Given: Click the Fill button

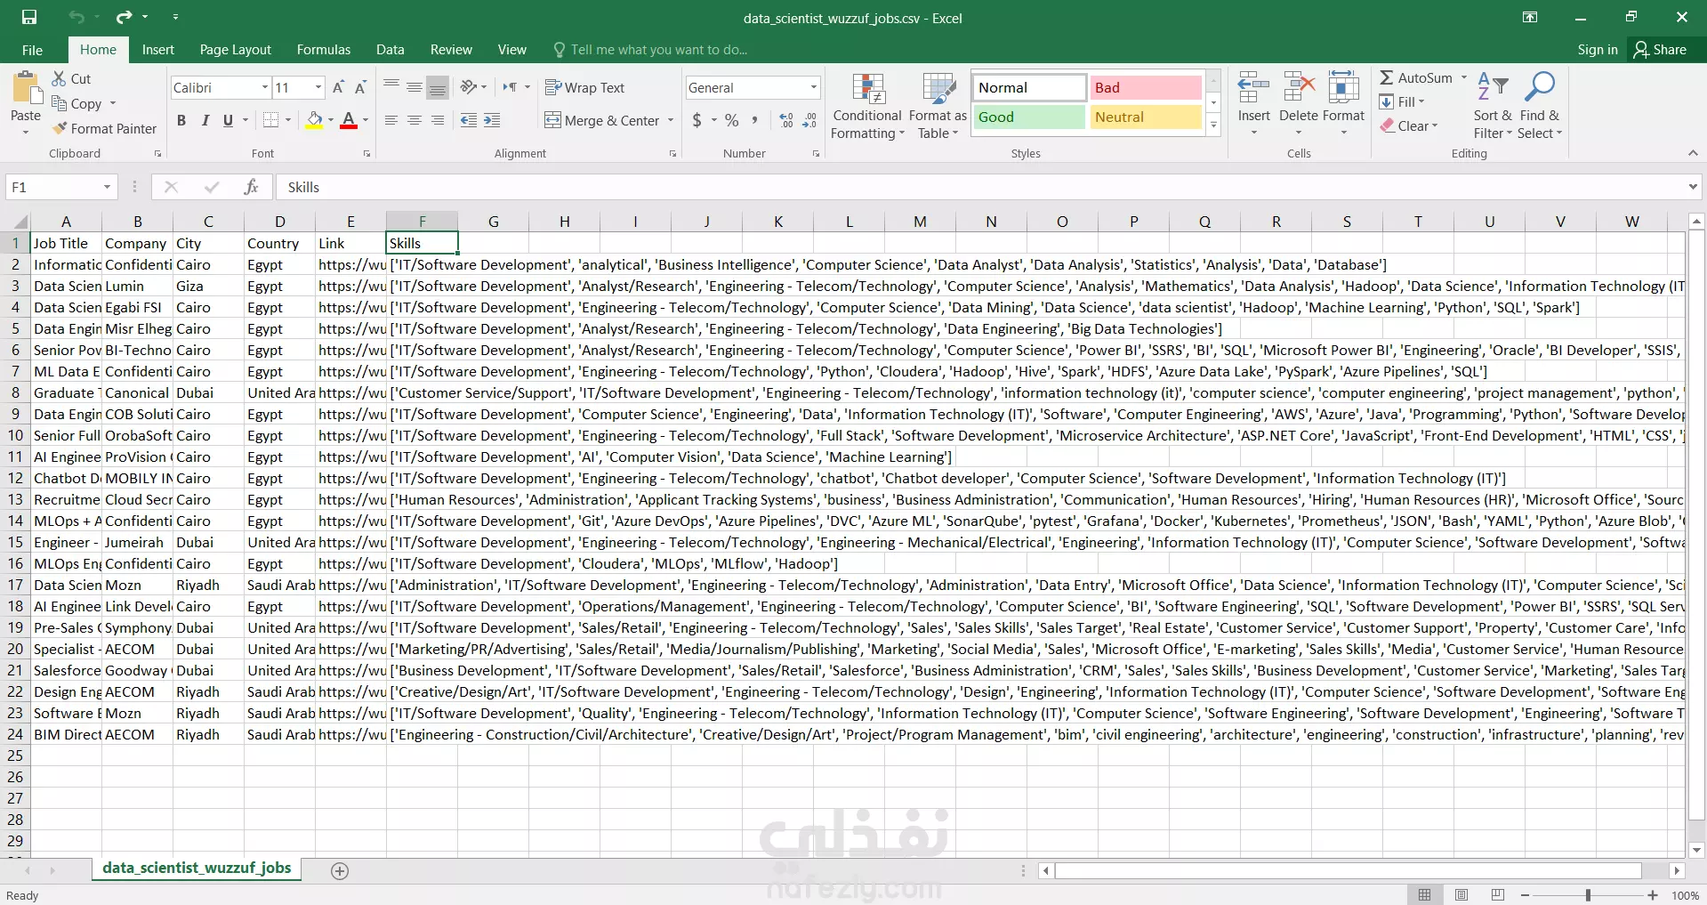Looking at the screenshot, I should [x=1402, y=102].
